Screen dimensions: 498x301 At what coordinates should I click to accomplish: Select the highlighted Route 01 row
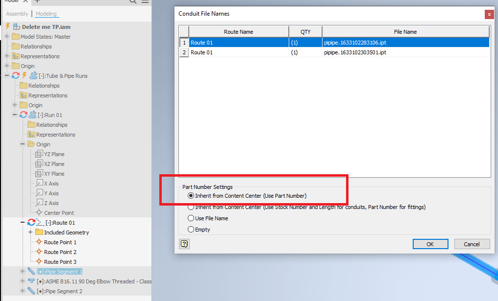click(239, 43)
